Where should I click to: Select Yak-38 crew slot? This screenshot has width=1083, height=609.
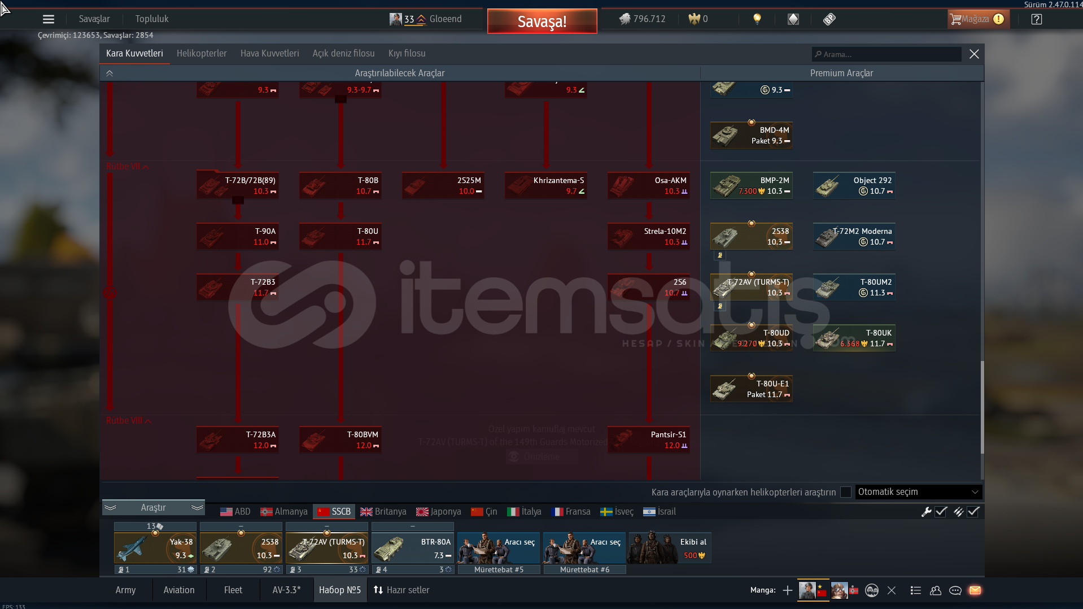(155, 549)
